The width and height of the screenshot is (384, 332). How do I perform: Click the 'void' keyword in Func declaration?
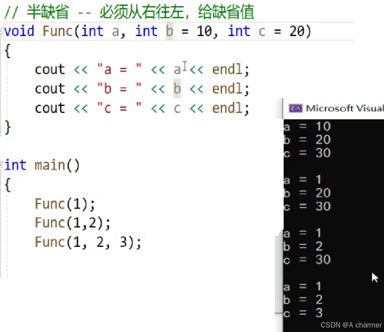[x=19, y=31]
